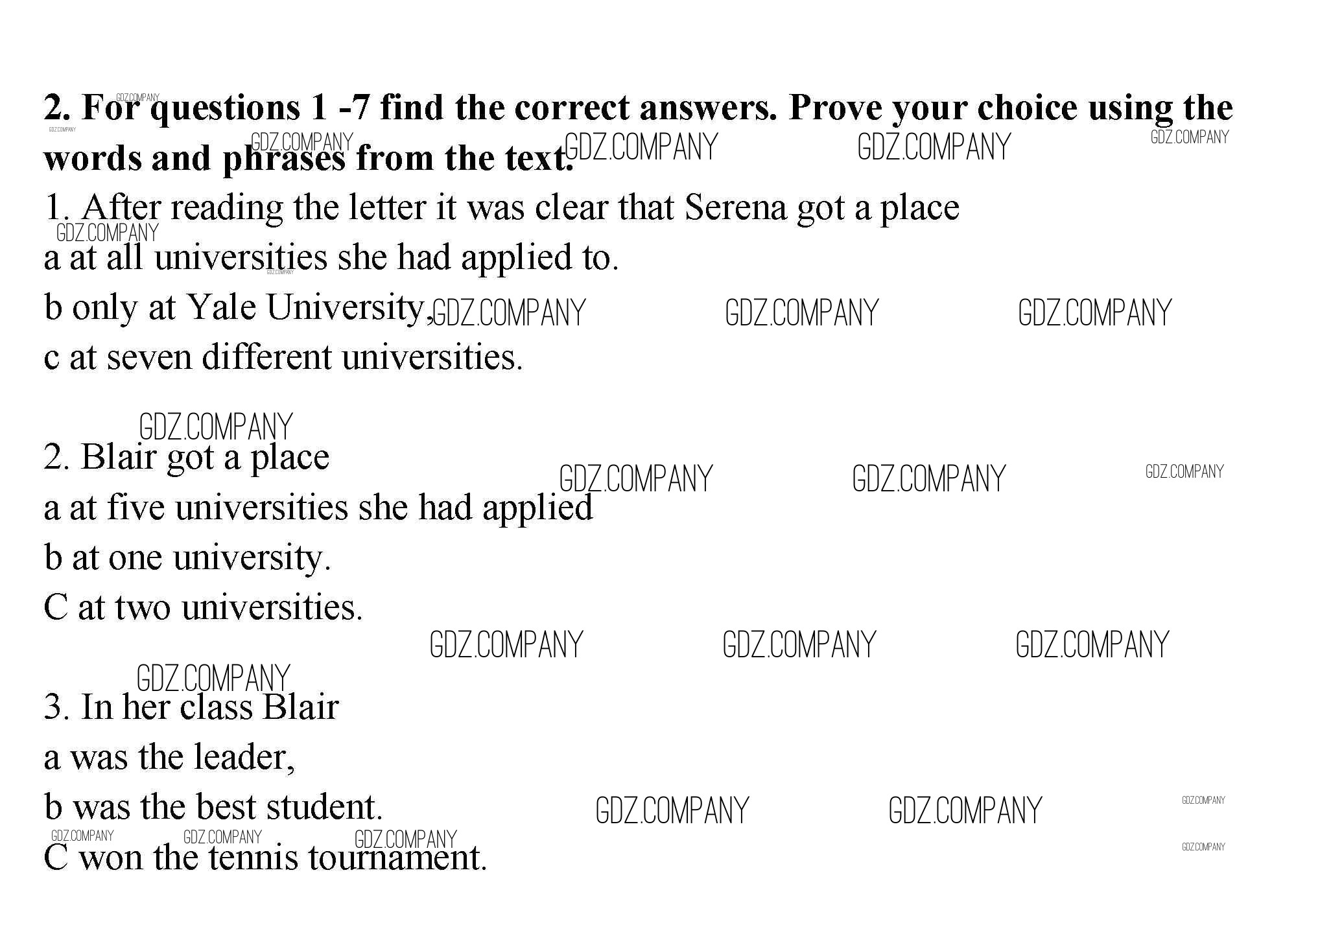Pick option "a at five universities she had applied"
This screenshot has height=925, width=1331.
[x=318, y=507]
